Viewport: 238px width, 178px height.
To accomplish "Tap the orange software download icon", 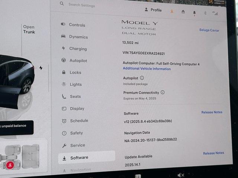I will [172, 11].
